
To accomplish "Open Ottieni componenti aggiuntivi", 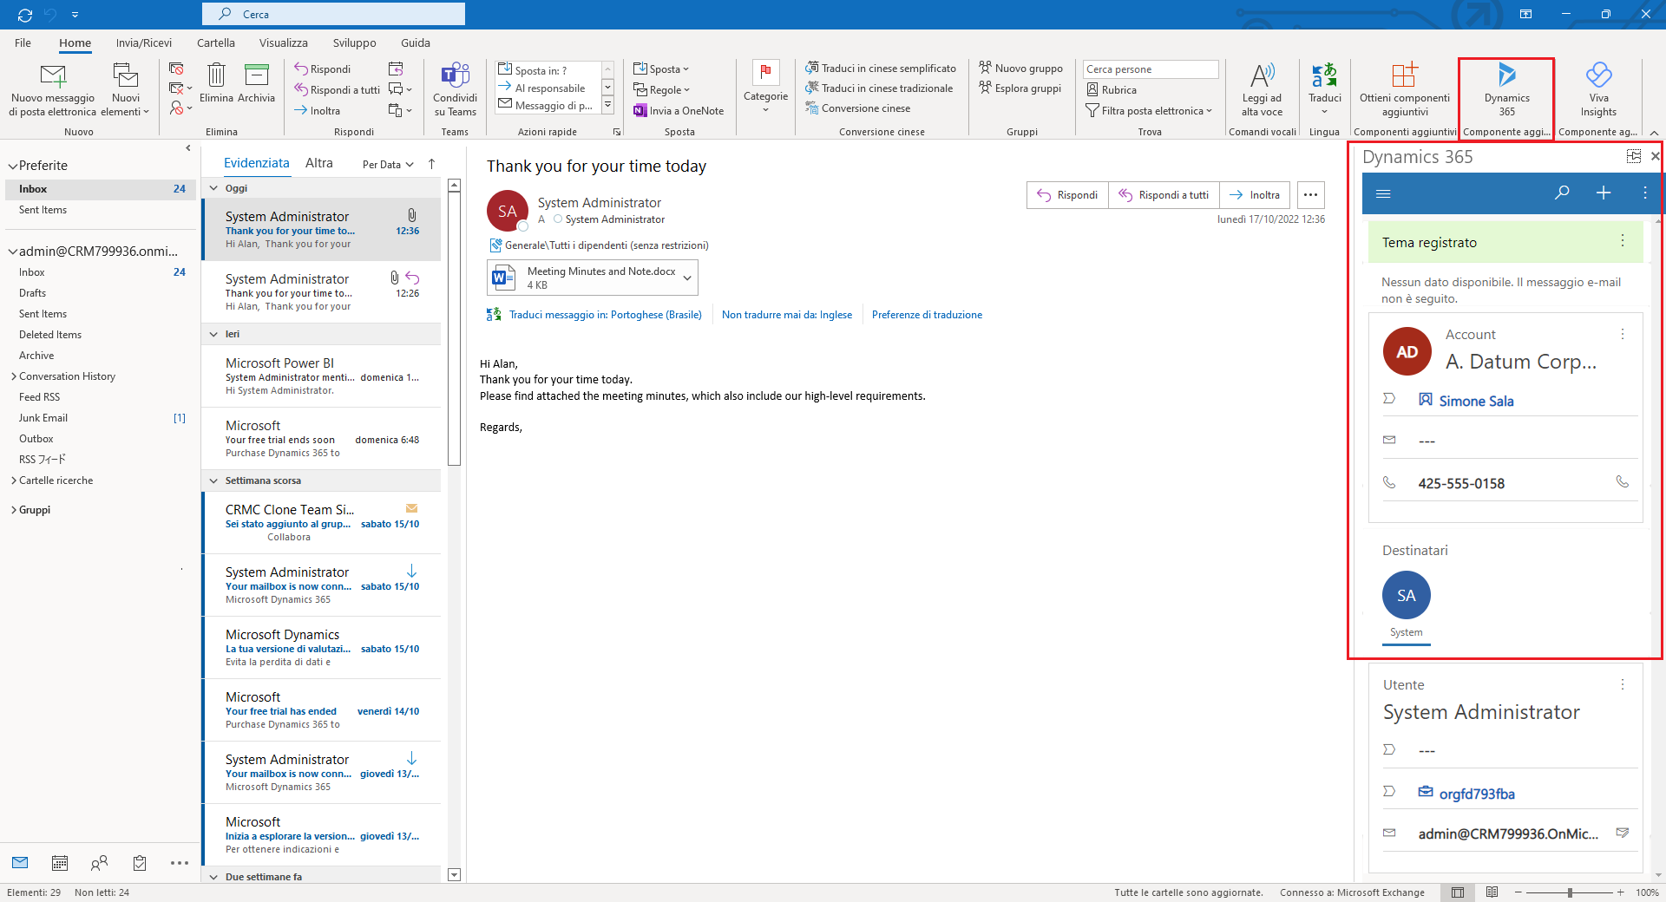I will [1405, 89].
